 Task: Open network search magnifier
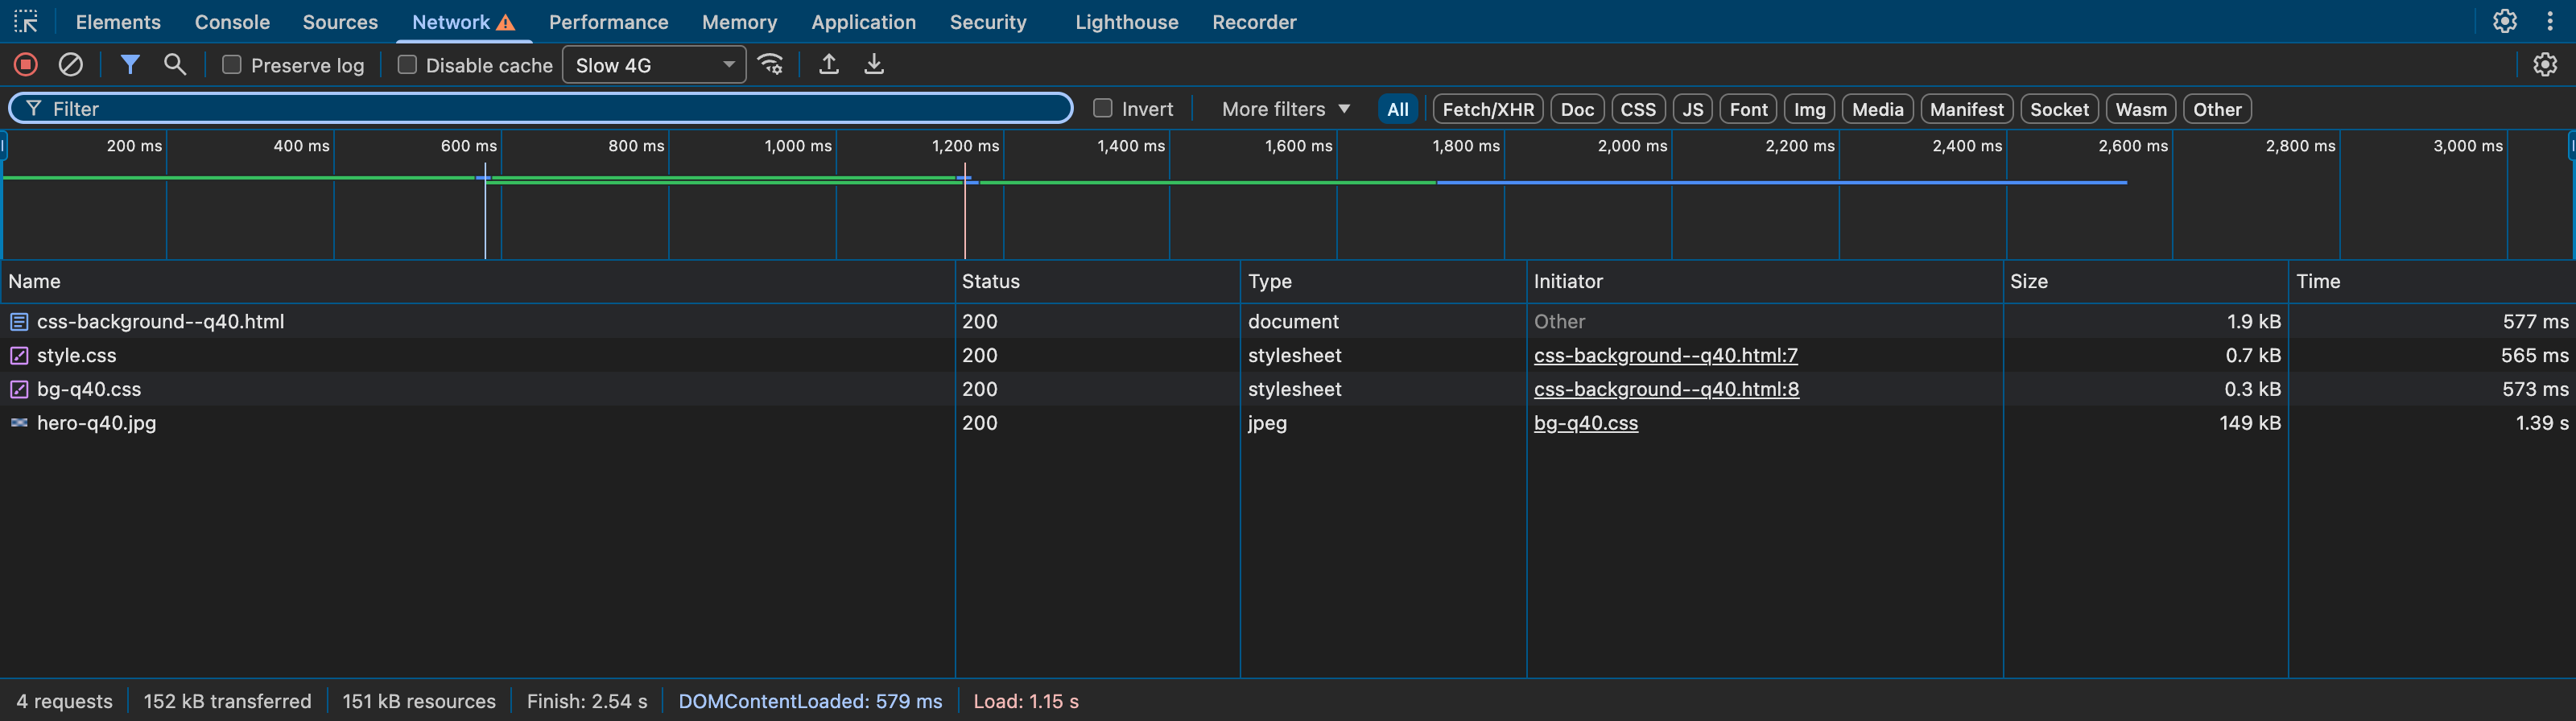(x=175, y=65)
